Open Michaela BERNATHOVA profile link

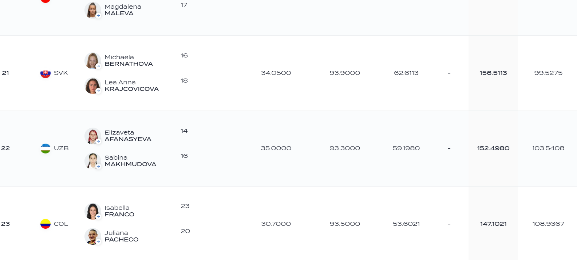point(129,61)
